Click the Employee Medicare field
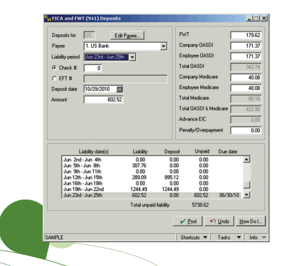 tap(246, 88)
